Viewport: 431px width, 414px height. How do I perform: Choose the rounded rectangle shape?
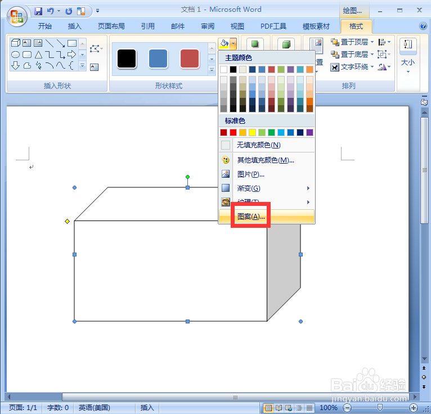pyautogui.click(x=26, y=55)
